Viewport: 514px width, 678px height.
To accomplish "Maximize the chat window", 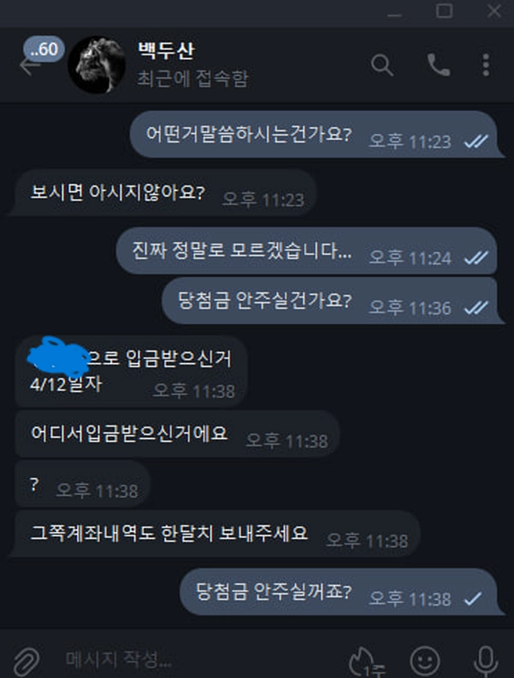I will [x=444, y=11].
